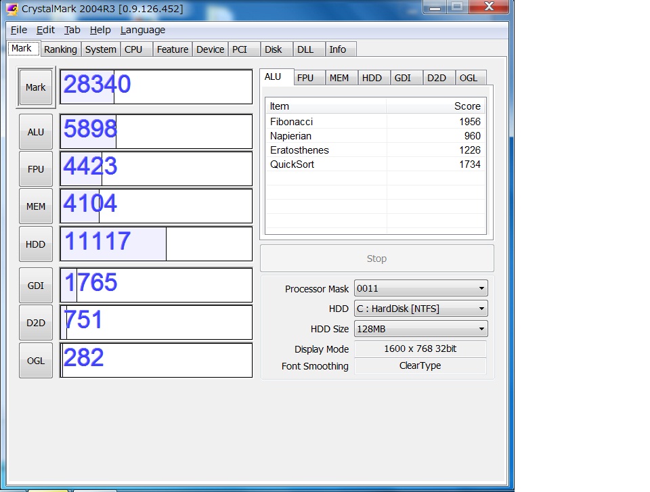The height and width of the screenshot is (492, 650).
Task: Click the OGL benchmark button
Action: 36,361
